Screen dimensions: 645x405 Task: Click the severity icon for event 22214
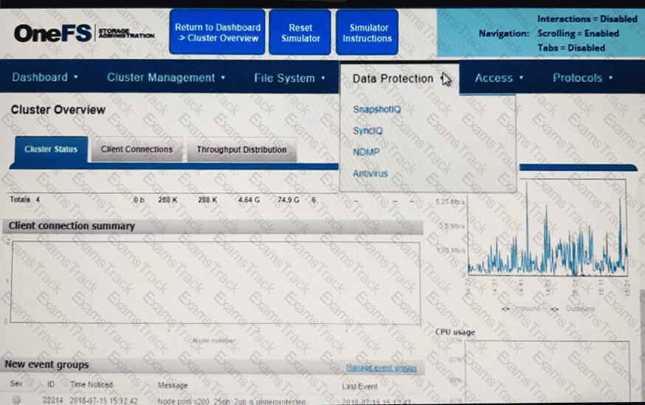point(16,401)
